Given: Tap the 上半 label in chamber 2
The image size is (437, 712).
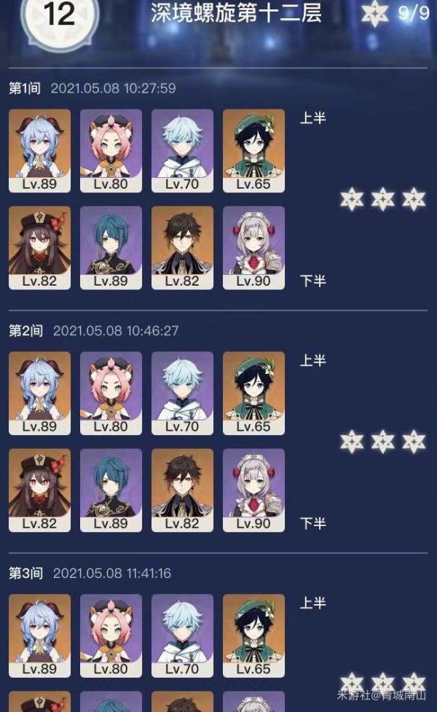Looking at the screenshot, I should pyautogui.click(x=313, y=361).
